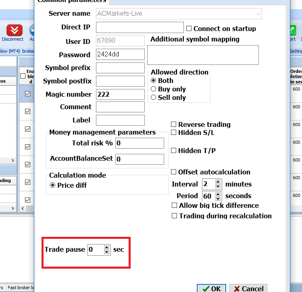
Task: Decrease Period seconds value
Action: click(x=218, y=199)
